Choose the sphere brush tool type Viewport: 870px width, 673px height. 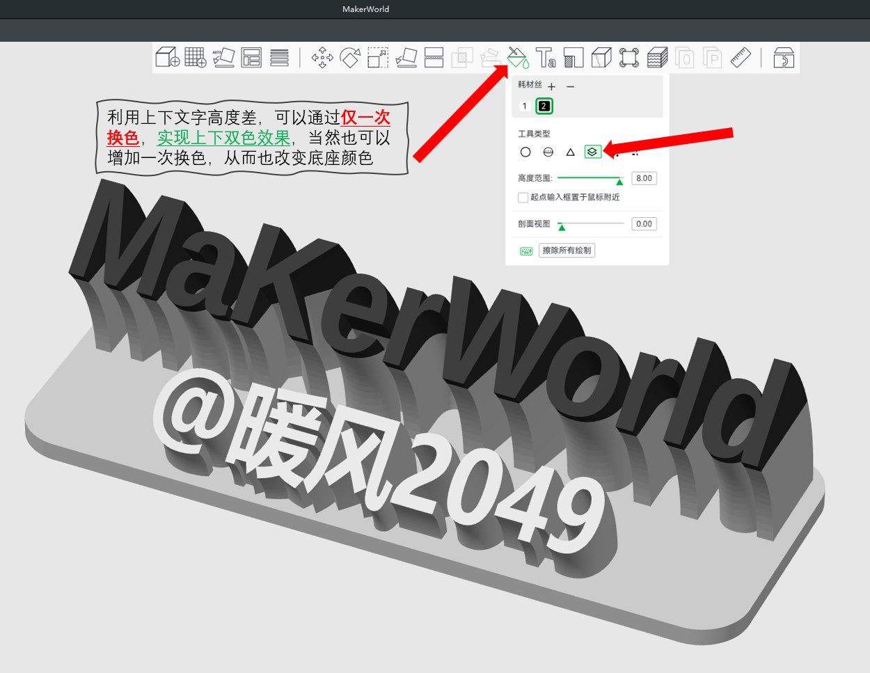click(x=548, y=152)
